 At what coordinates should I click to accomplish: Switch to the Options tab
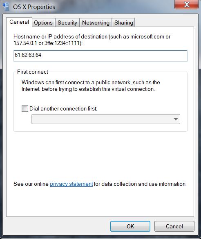point(43,23)
